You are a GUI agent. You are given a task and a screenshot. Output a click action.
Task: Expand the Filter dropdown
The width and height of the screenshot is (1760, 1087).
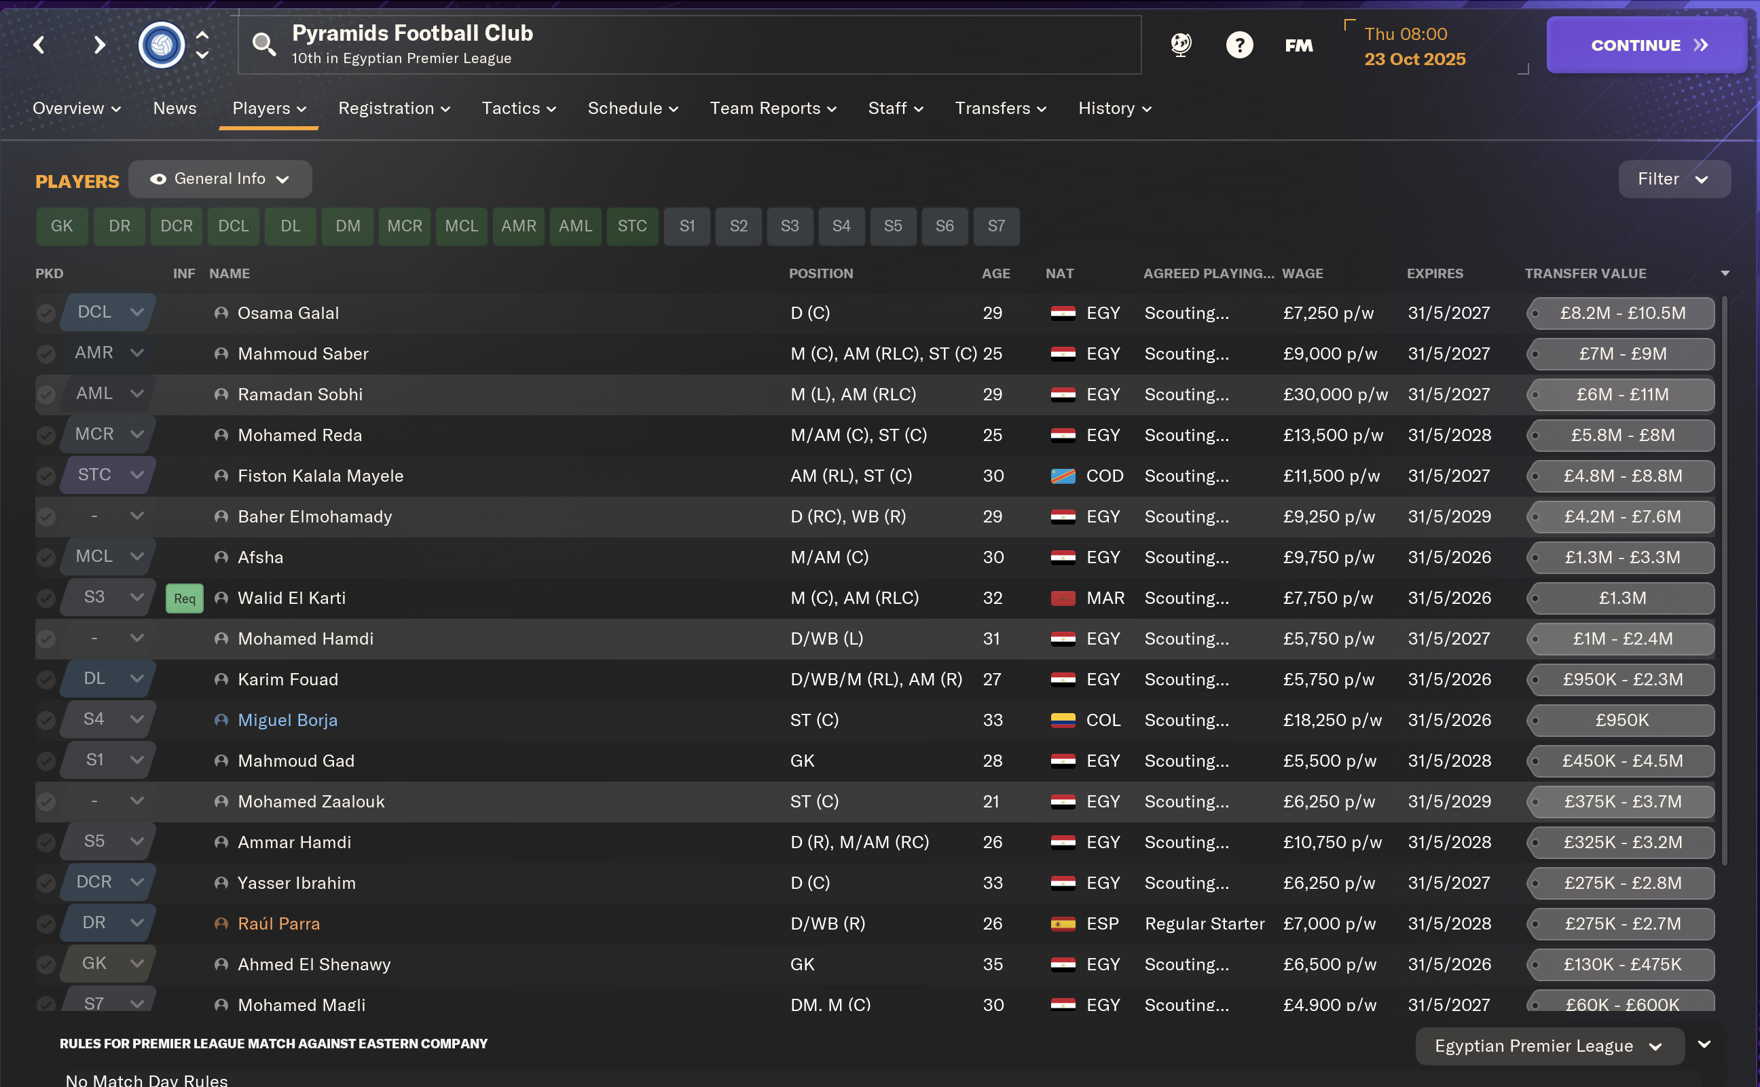(x=1673, y=179)
